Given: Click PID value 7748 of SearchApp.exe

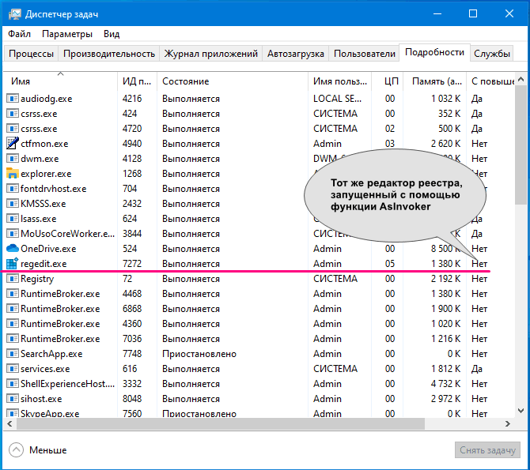Looking at the screenshot, I should (132, 354).
